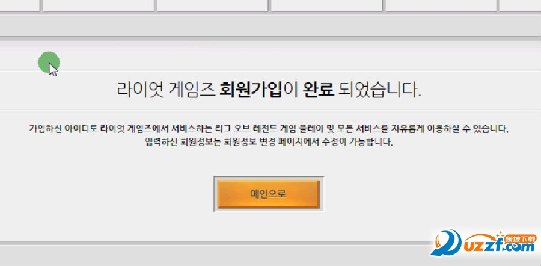Viewport: 541px width, 266px height.
Task: Click the blue swoosh in uzzf logo
Action: point(447,243)
